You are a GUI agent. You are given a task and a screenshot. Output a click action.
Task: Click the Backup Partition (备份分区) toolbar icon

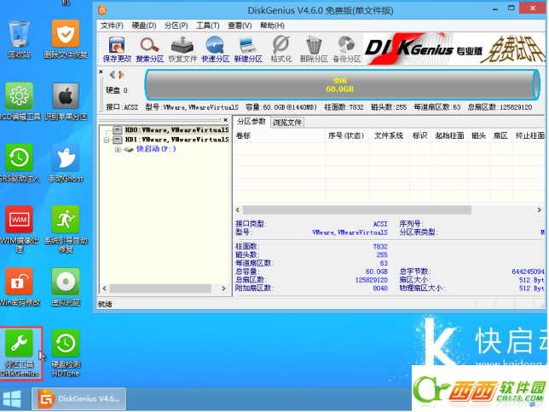pos(347,49)
